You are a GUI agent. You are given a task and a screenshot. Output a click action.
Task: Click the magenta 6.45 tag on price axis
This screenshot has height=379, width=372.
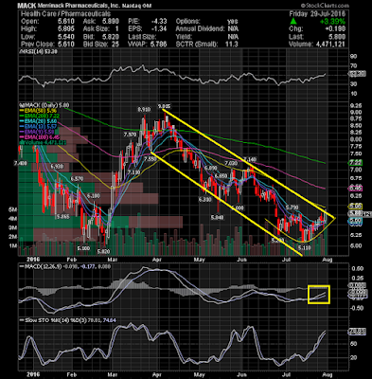355,189
